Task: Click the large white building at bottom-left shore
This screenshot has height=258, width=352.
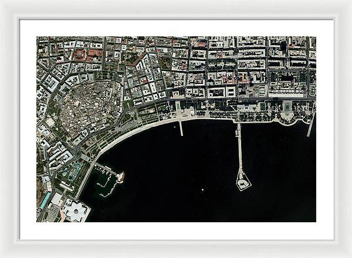Action: (x=75, y=211)
